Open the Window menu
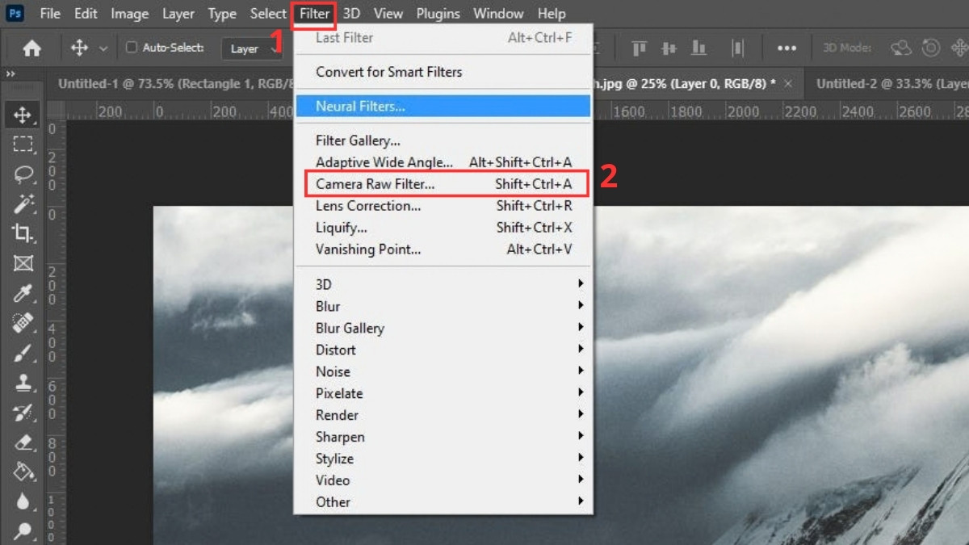This screenshot has height=545, width=969. 498,14
